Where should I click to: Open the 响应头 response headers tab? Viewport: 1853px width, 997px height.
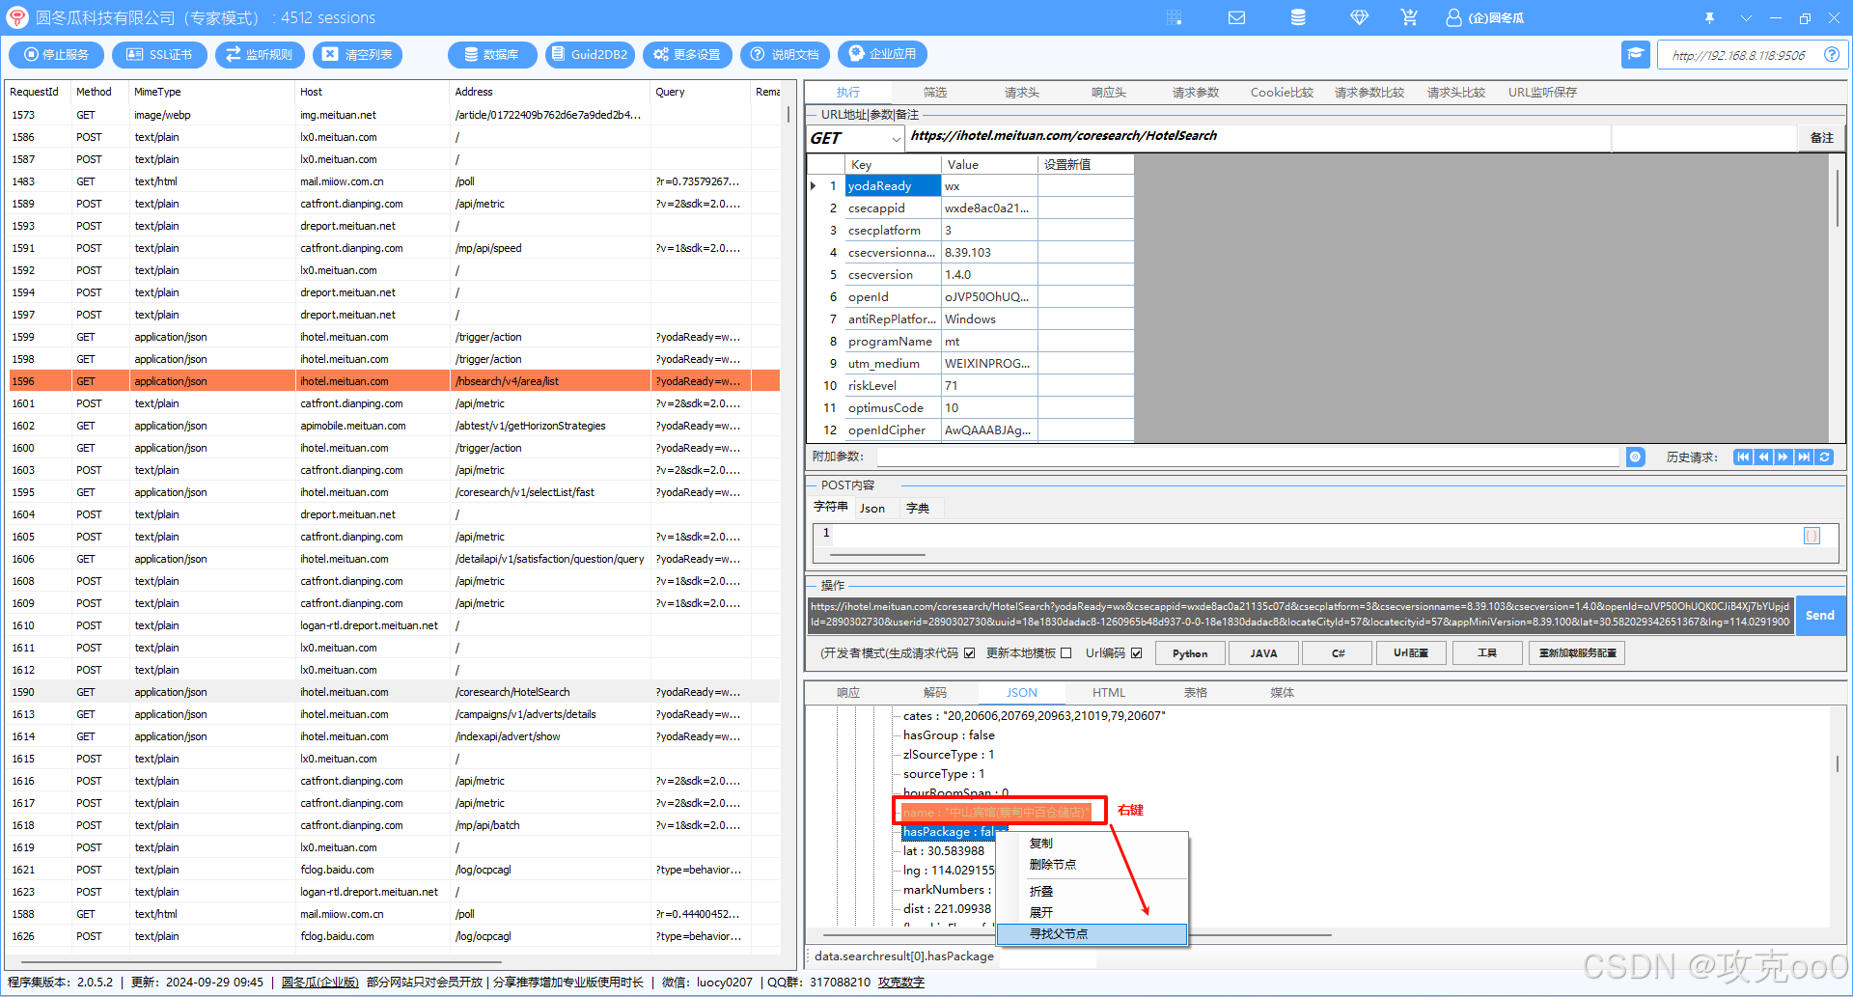[x=1108, y=93]
